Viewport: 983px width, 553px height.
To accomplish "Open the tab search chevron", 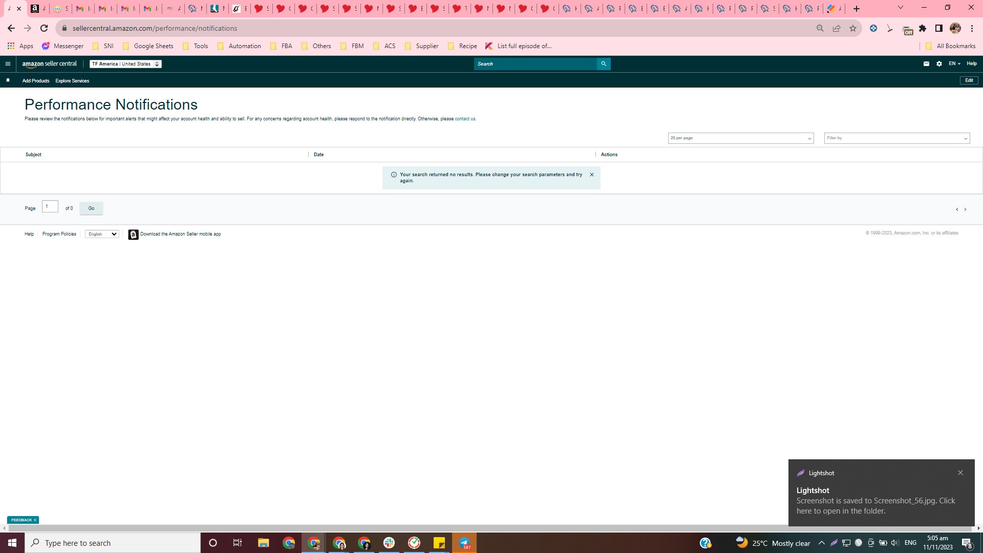I will [901, 8].
